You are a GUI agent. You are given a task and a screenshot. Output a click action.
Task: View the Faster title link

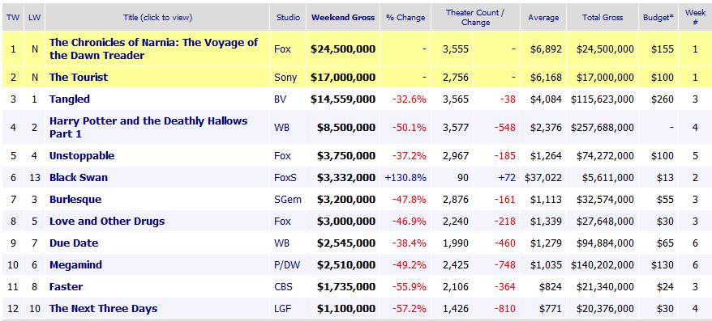pos(66,286)
